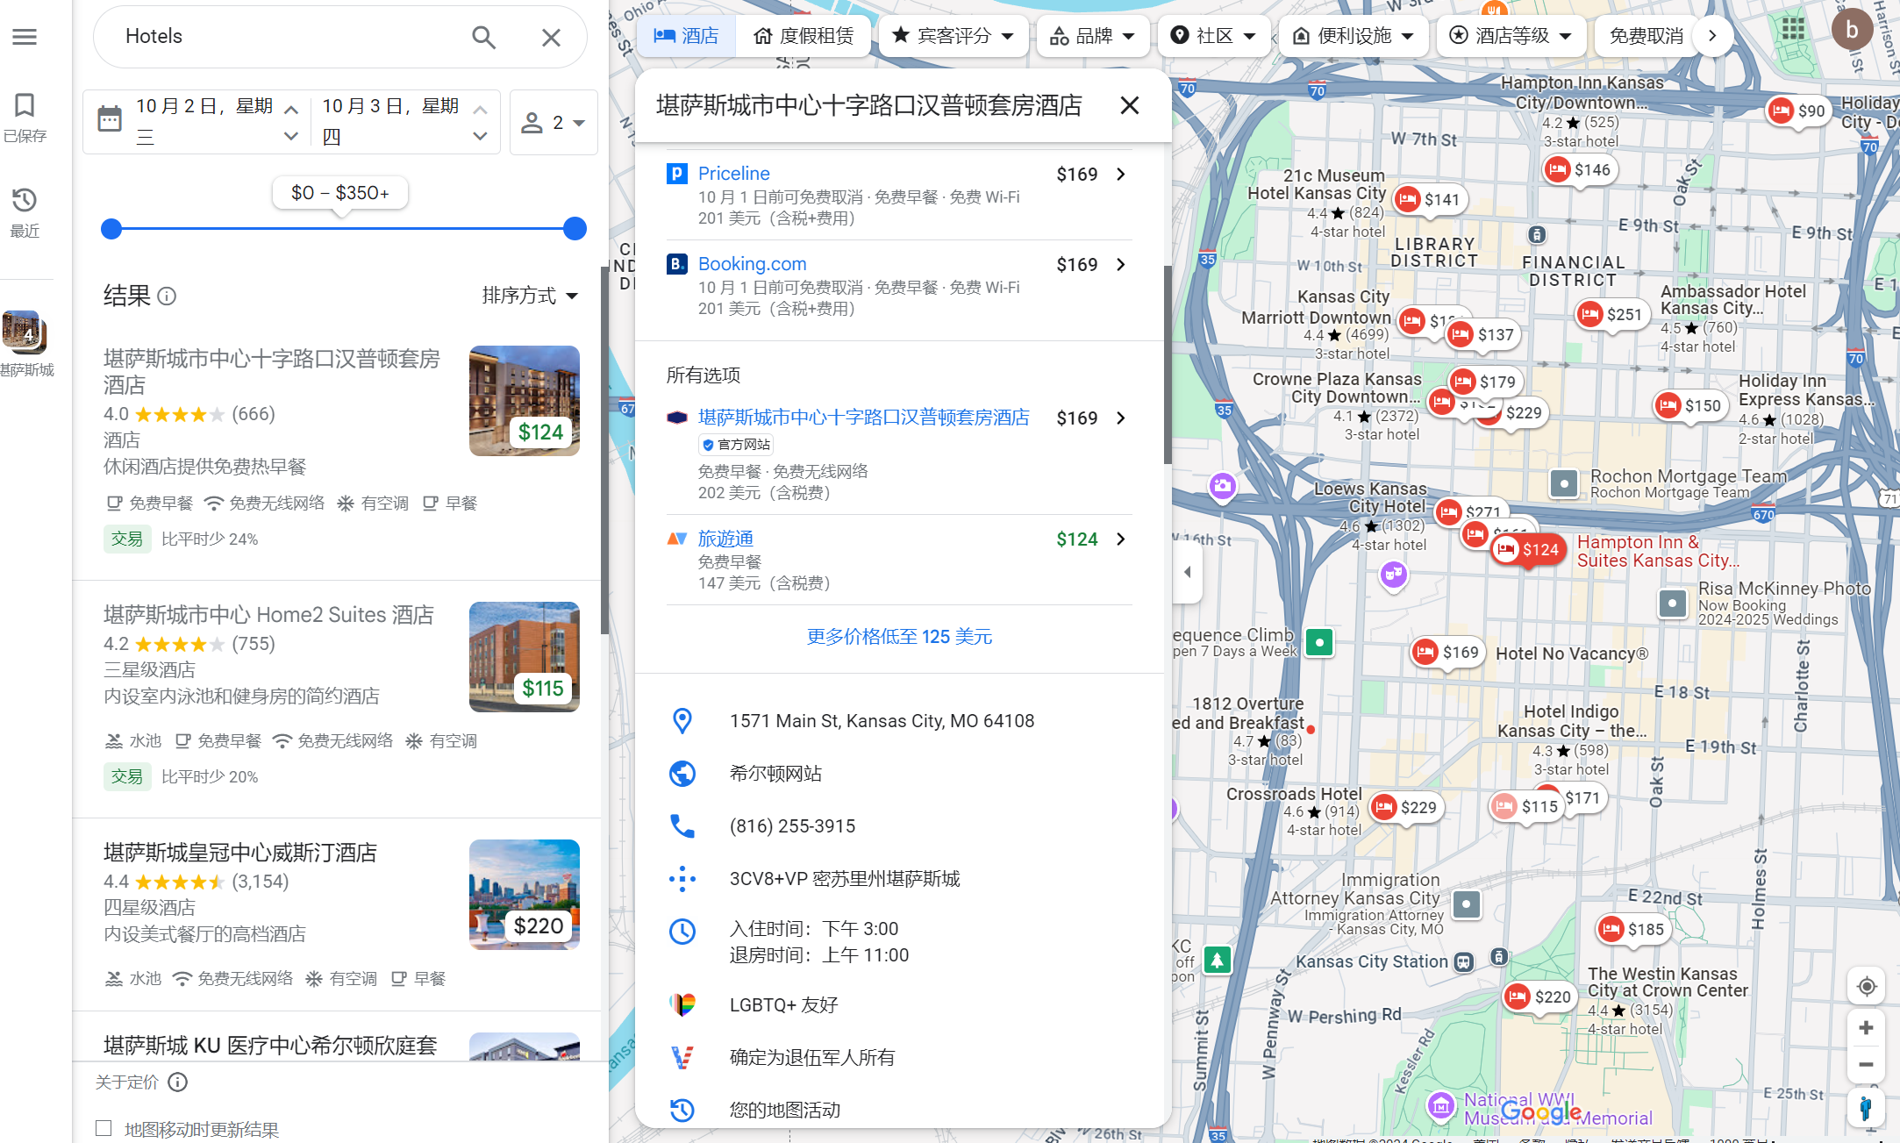
Task: Select the free cancellation filter chip
Action: pyautogui.click(x=1646, y=36)
